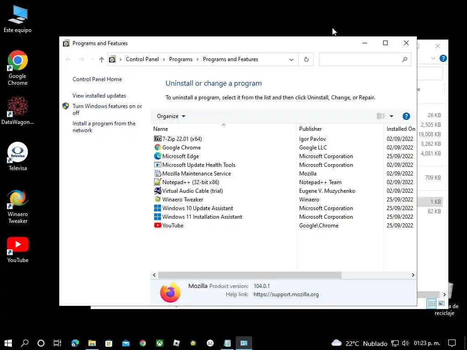Screen dimensions: 467x350
Task: Click the horizontal scrollbar thumb of the program list
Action: 249,275
